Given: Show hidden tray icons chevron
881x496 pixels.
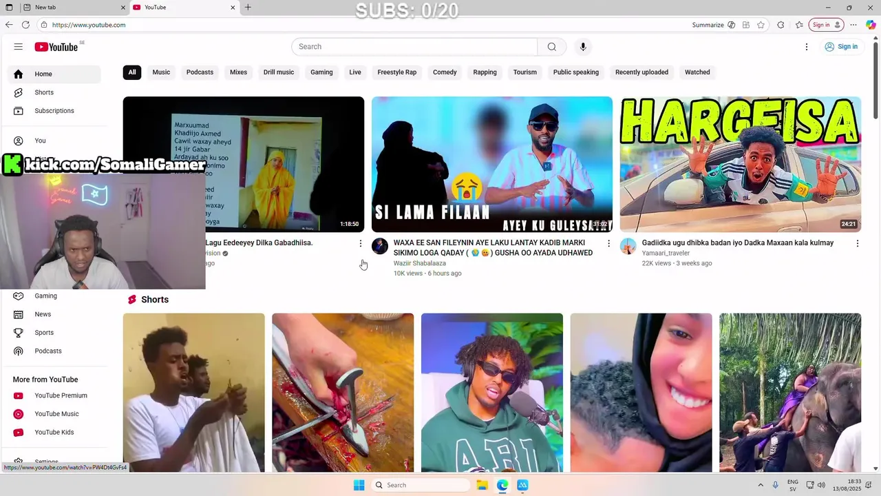Looking at the screenshot, I should pyautogui.click(x=761, y=485).
